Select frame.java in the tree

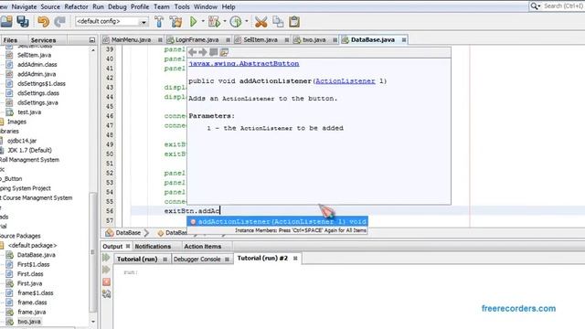pos(31,312)
